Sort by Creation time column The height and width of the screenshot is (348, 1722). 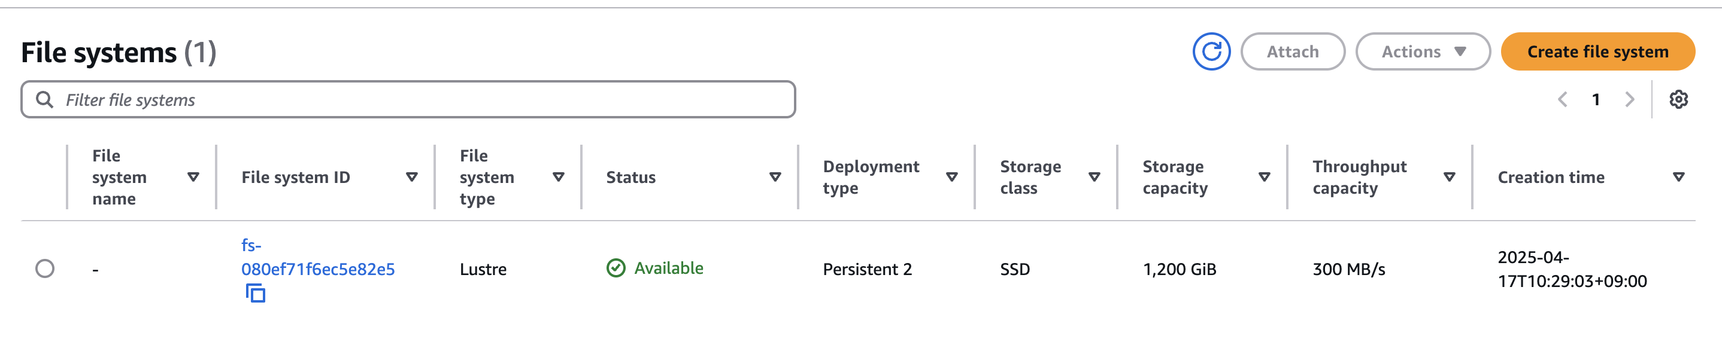coord(1678,177)
